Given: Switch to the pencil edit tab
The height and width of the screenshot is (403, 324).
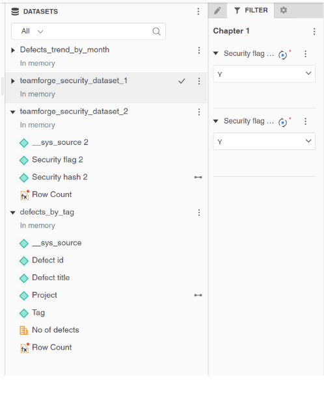Looking at the screenshot, I should [217, 10].
